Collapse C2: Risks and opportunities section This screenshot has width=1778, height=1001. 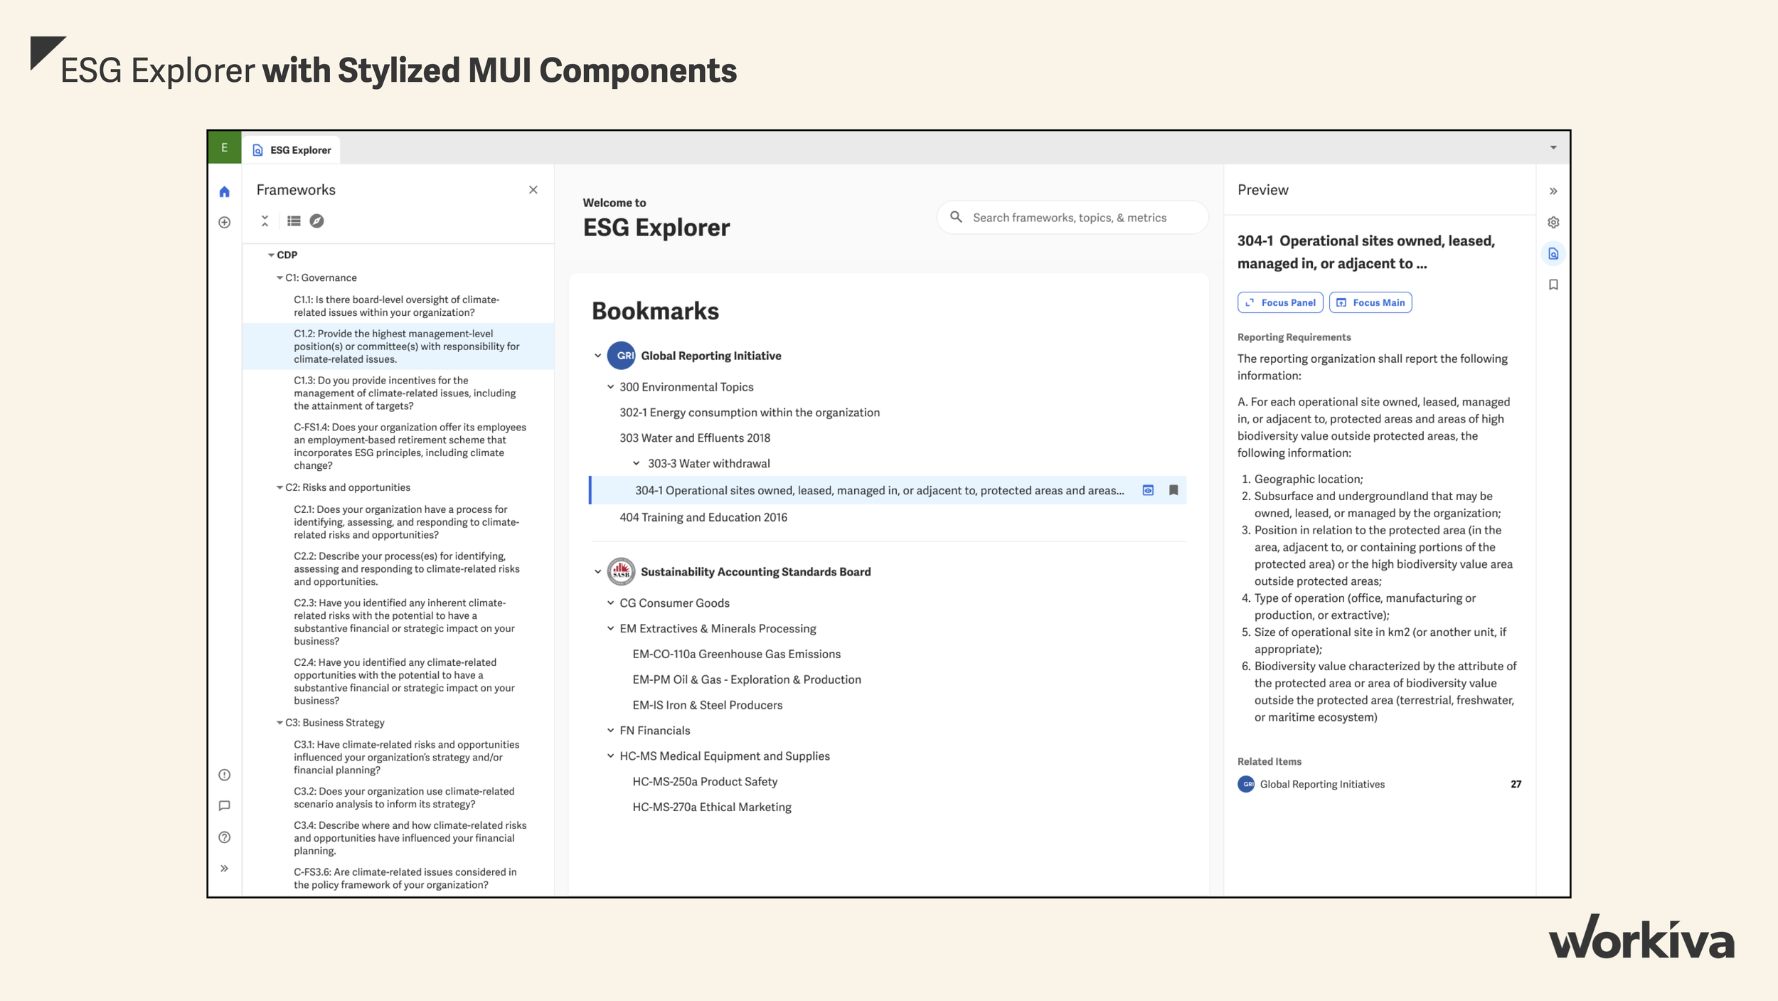(279, 487)
